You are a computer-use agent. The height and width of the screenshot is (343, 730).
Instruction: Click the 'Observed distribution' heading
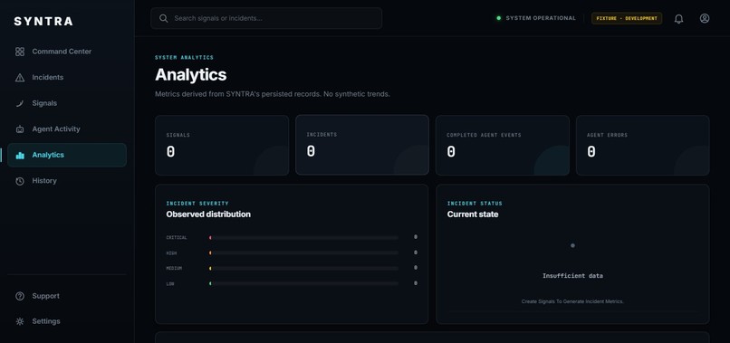(208, 214)
